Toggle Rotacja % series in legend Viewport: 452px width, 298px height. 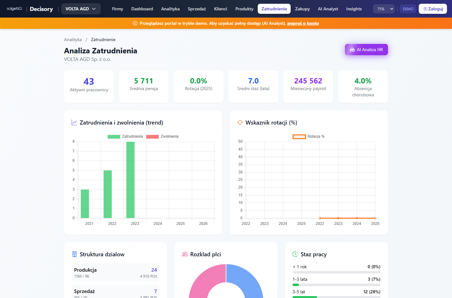pyautogui.click(x=309, y=136)
